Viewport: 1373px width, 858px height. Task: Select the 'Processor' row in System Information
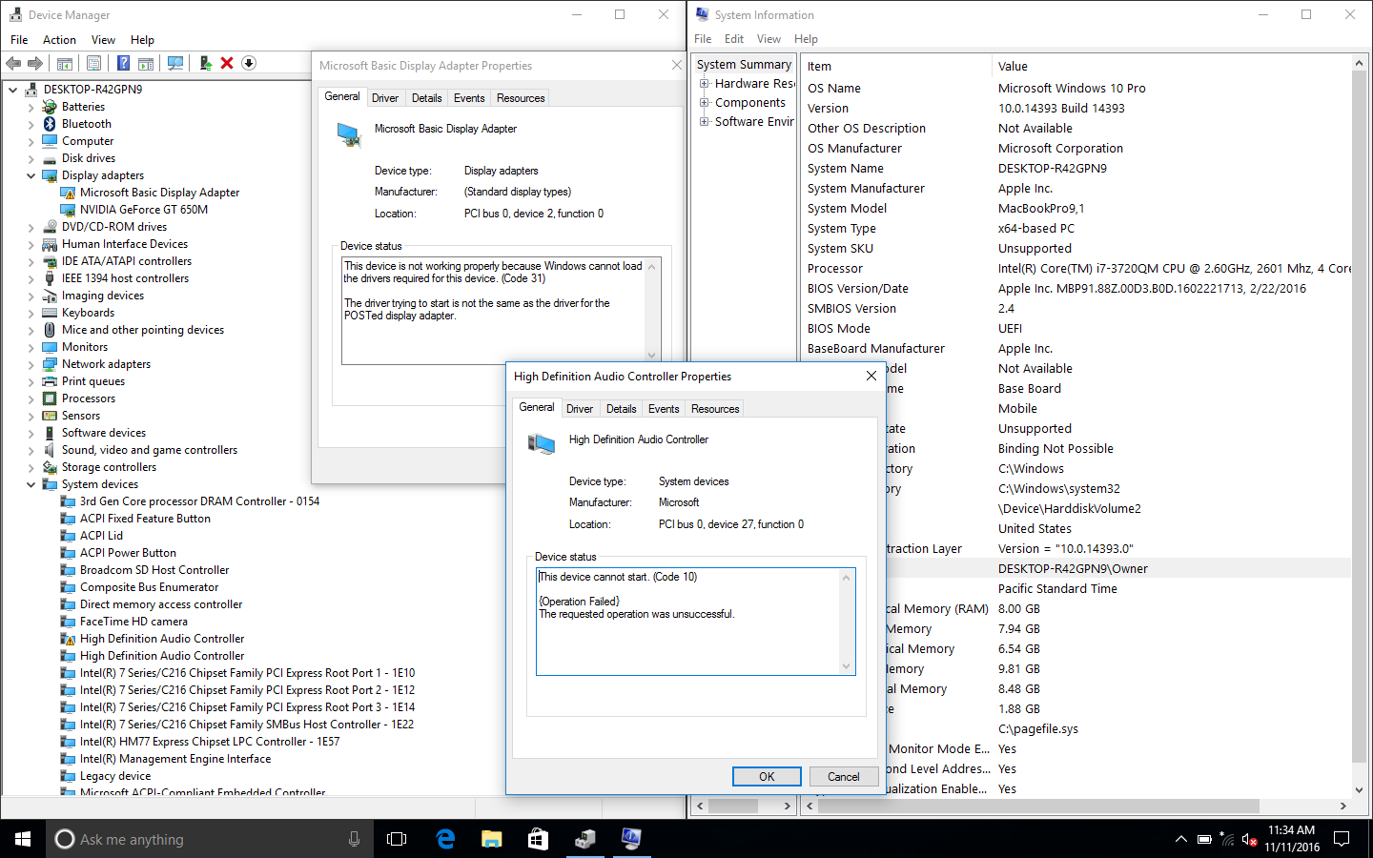coord(1077,269)
